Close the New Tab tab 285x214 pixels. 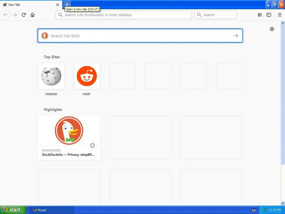pos(57,5)
